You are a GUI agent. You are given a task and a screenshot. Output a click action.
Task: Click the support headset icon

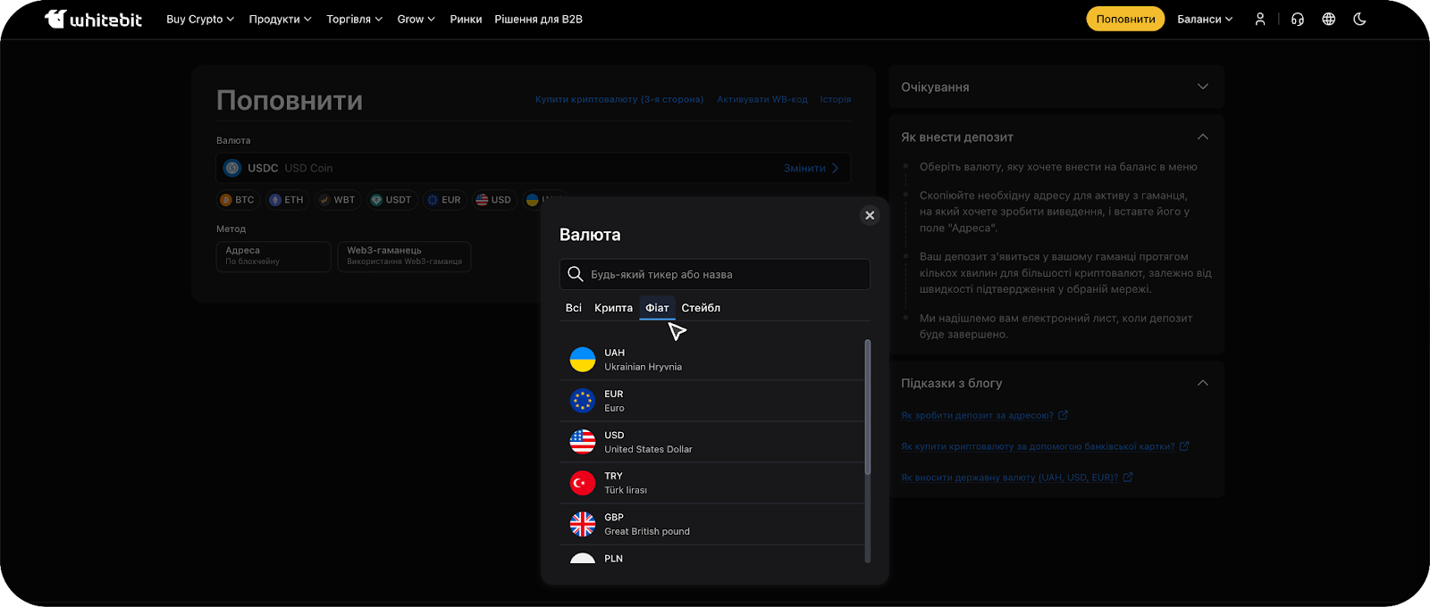point(1298,19)
